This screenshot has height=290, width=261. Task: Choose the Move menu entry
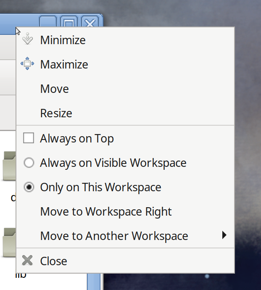(125, 89)
